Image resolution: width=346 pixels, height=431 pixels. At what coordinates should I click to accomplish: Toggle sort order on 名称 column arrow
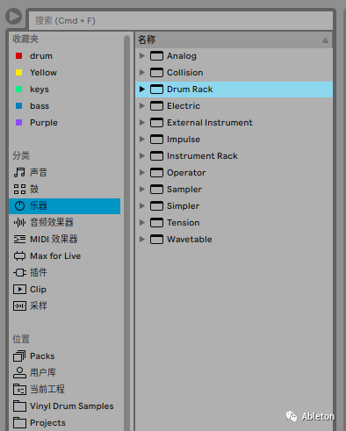(x=325, y=40)
